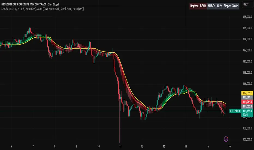Click the 116,000.0 price axis label
Screen dimensions: 254x150
click(x=247, y=84)
